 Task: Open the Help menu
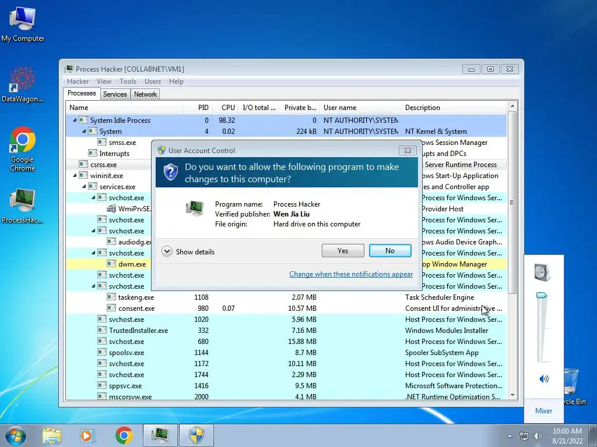(176, 81)
